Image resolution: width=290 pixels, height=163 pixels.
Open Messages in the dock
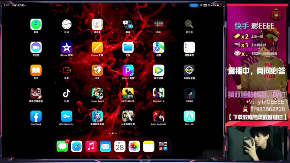coord(62,146)
